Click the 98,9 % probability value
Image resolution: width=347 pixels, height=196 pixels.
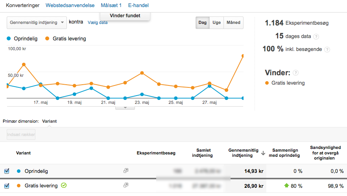pos(336,186)
